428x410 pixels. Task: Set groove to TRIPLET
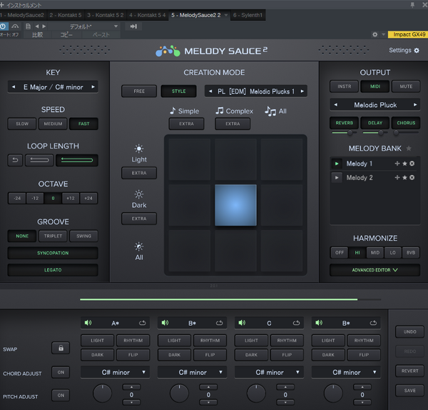(53, 236)
